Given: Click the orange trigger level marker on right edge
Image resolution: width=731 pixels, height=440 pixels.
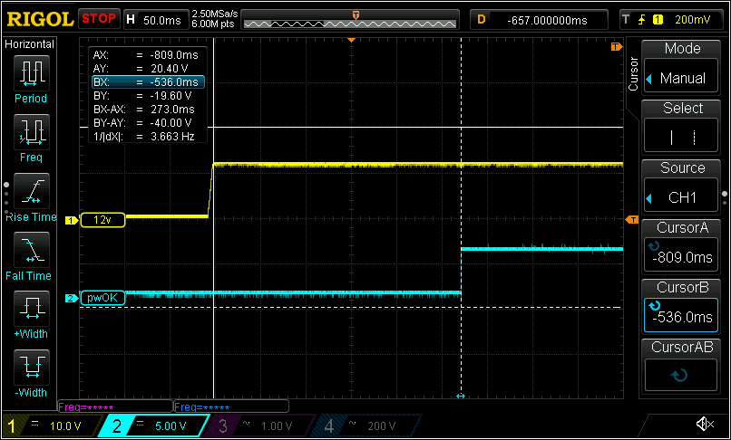Looking at the screenshot, I should coord(632,219).
